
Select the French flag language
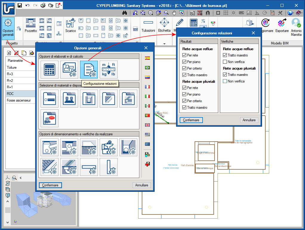tap(147, 87)
